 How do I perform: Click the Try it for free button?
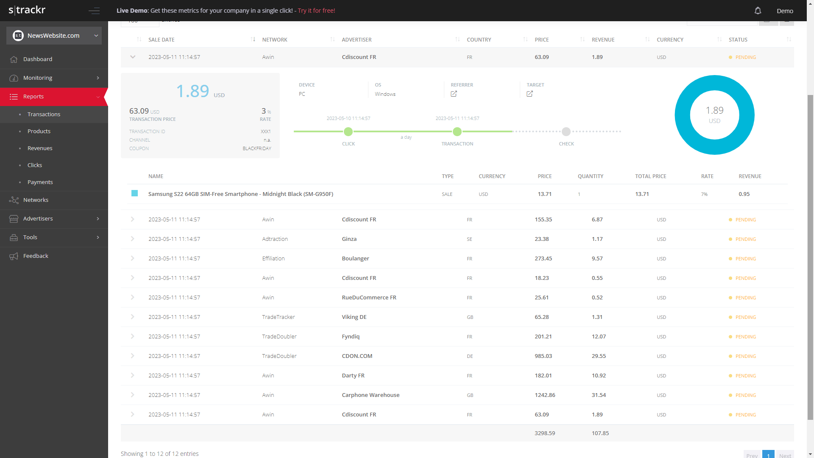pyautogui.click(x=316, y=10)
